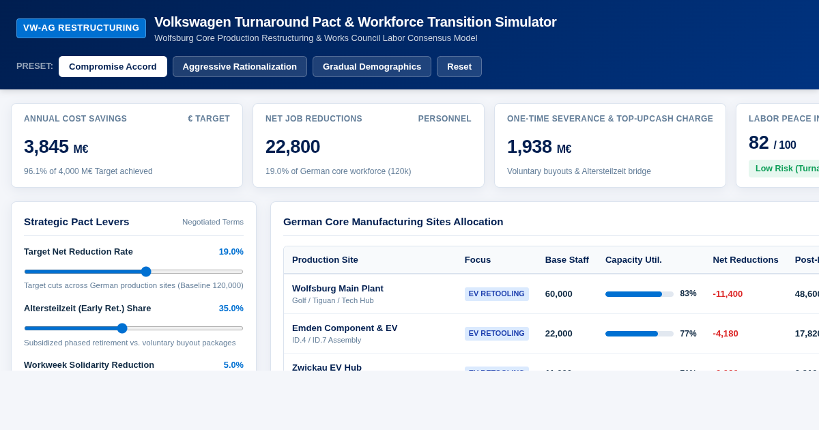Click the simulator main title
819x430 pixels.
pyautogui.click(x=356, y=22)
